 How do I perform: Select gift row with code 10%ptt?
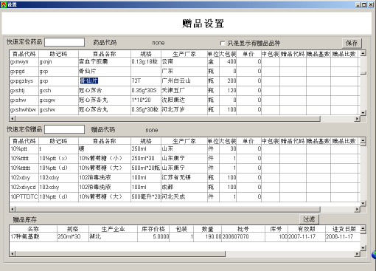point(185,149)
